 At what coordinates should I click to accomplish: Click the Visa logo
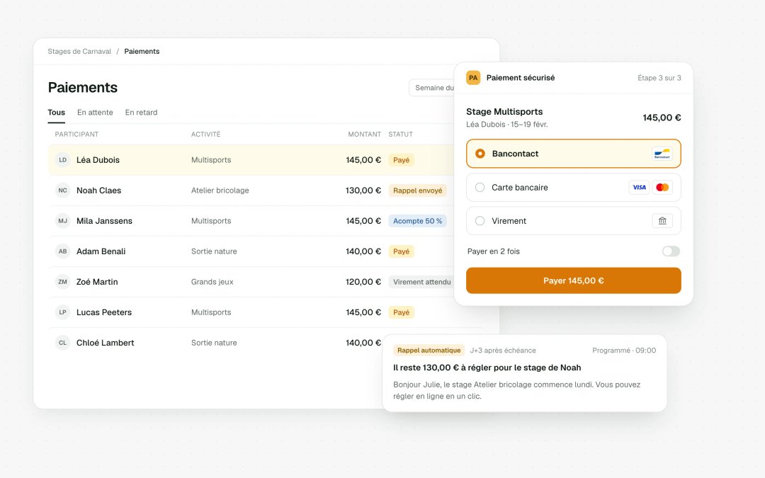pyautogui.click(x=639, y=187)
